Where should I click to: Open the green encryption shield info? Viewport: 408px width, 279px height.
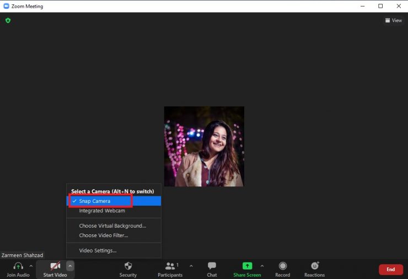click(x=8, y=20)
